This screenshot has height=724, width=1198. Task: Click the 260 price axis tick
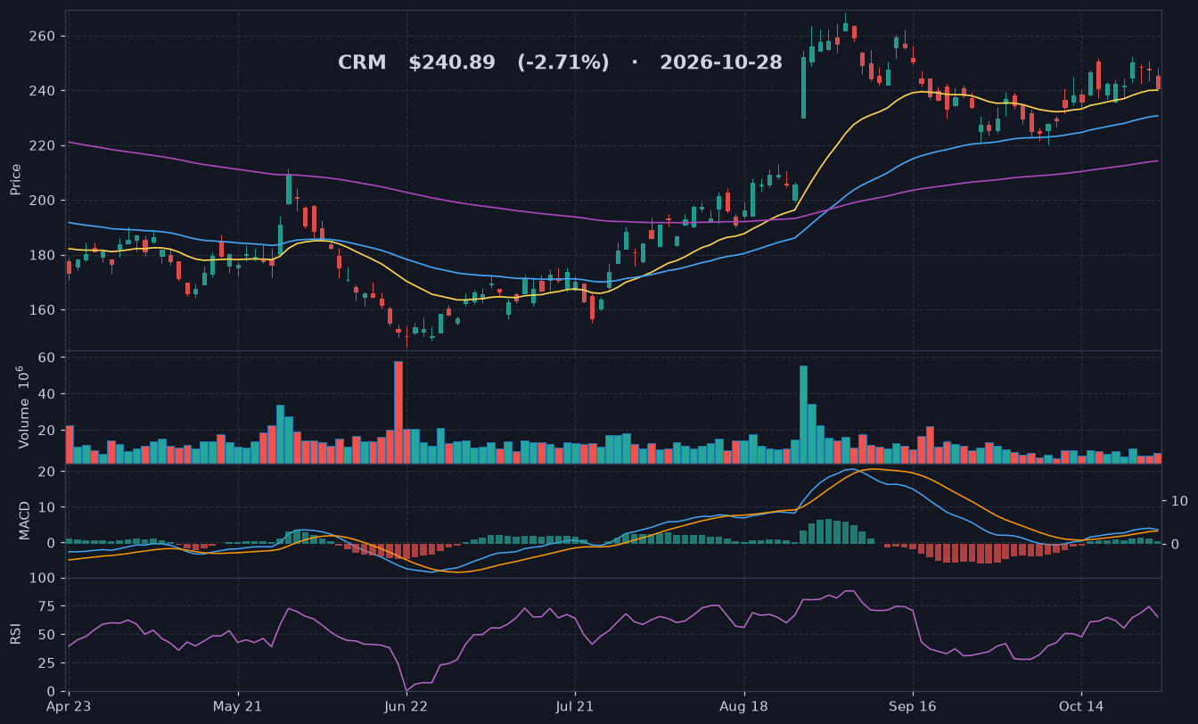pyautogui.click(x=43, y=37)
